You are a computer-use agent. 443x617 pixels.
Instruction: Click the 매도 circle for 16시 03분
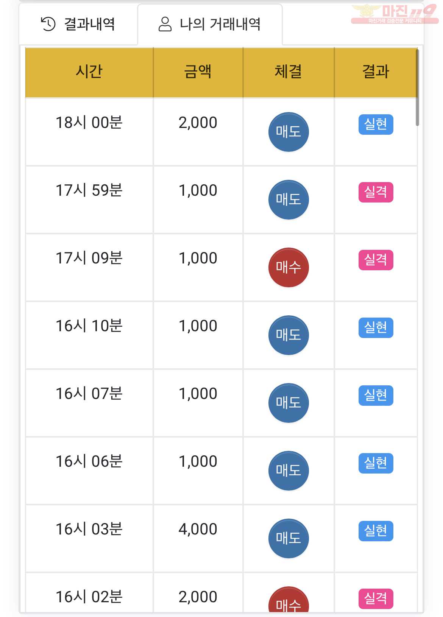point(289,538)
